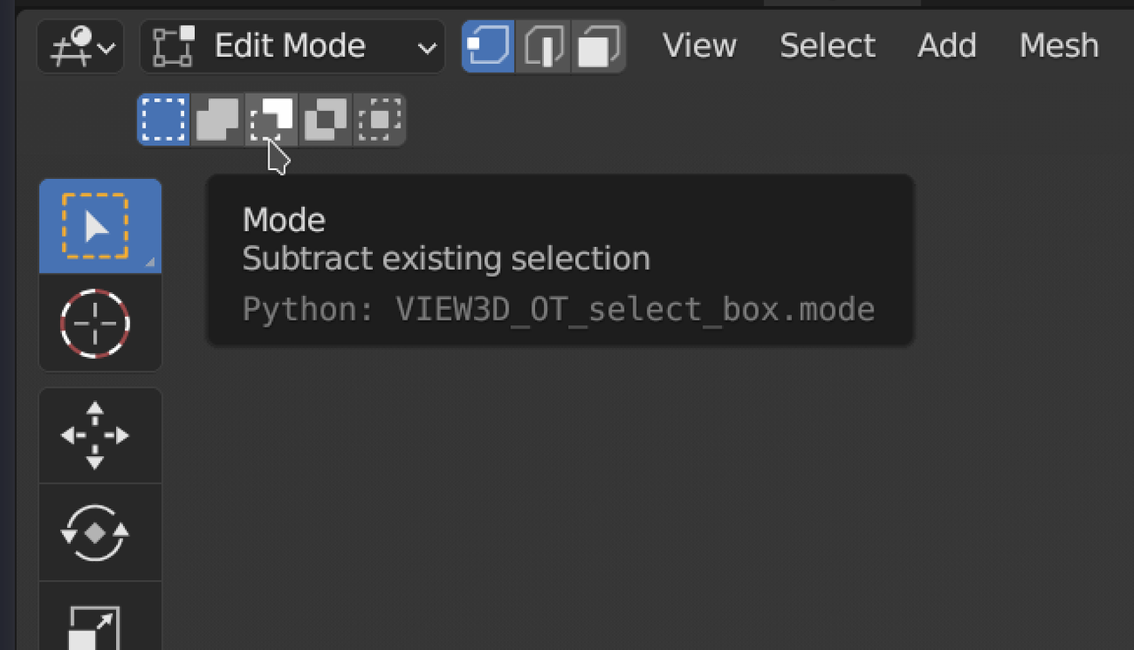This screenshot has height=650, width=1134.
Task: Open the Edit Mode dropdown
Action: tap(292, 45)
